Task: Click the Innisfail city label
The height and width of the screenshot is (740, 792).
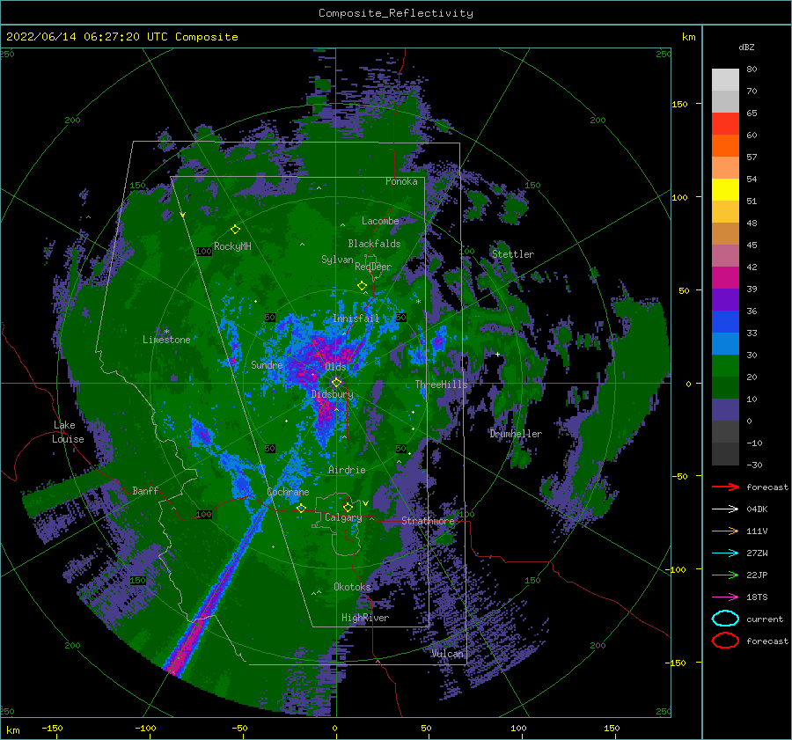Action: tap(356, 319)
